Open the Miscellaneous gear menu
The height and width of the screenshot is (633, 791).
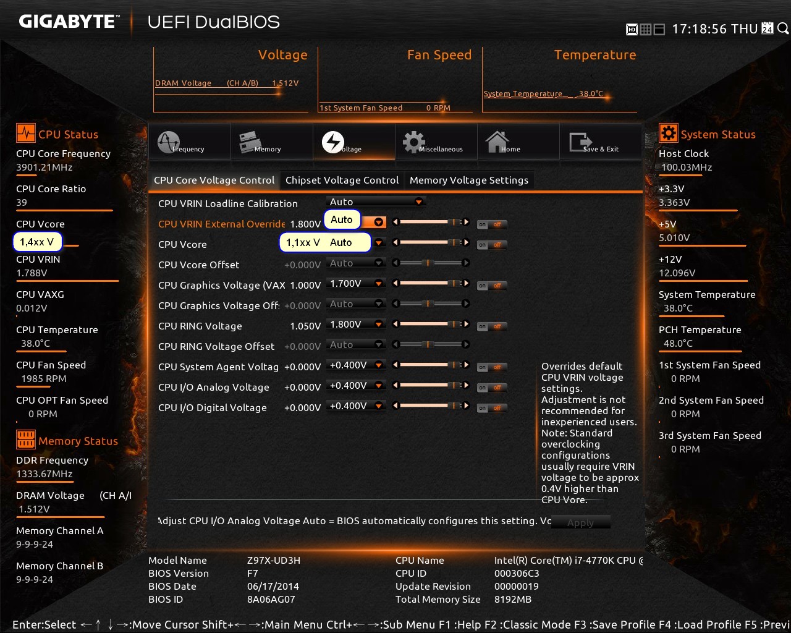click(436, 142)
